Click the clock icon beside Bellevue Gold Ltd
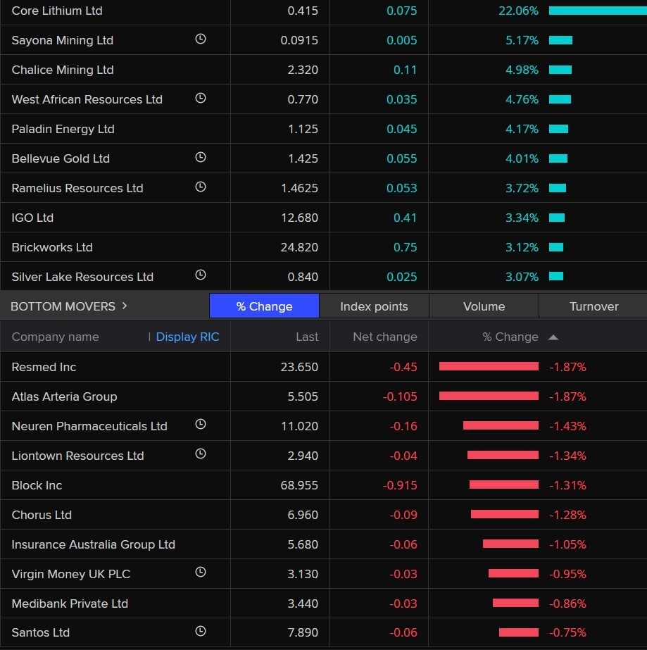The image size is (647, 650). point(201,157)
